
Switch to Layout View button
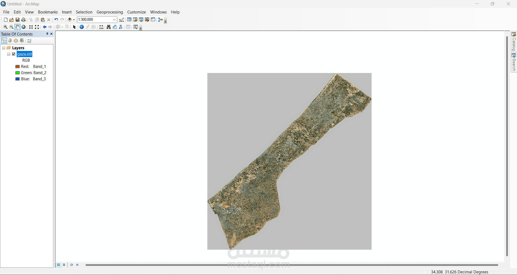(x=64, y=265)
